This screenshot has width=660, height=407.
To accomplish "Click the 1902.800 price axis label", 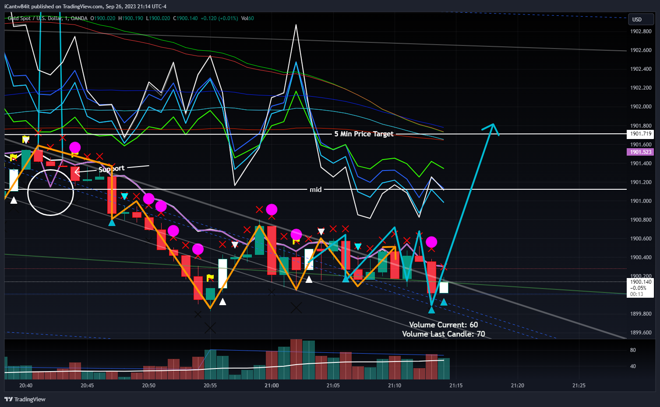I will (x=641, y=31).
